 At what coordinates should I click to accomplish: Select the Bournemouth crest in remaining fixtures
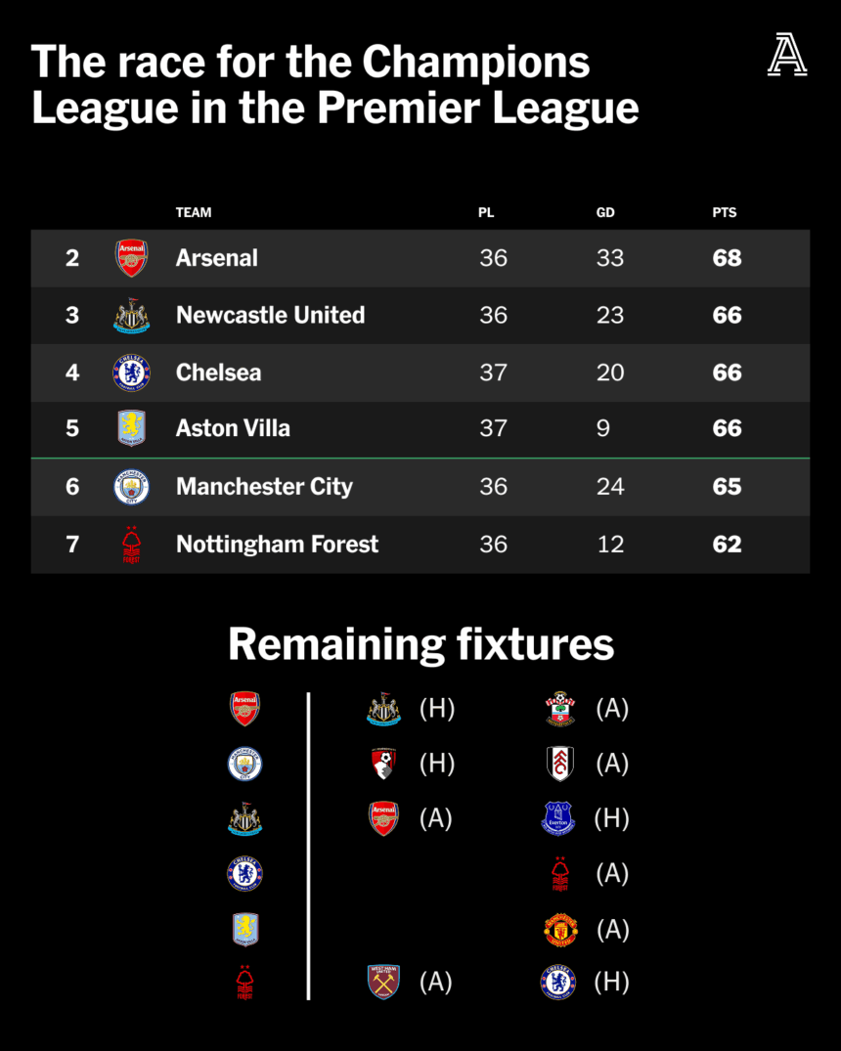(x=383, y=765)
